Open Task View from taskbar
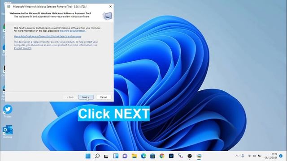The image size is (287, 161). [106, 156]
